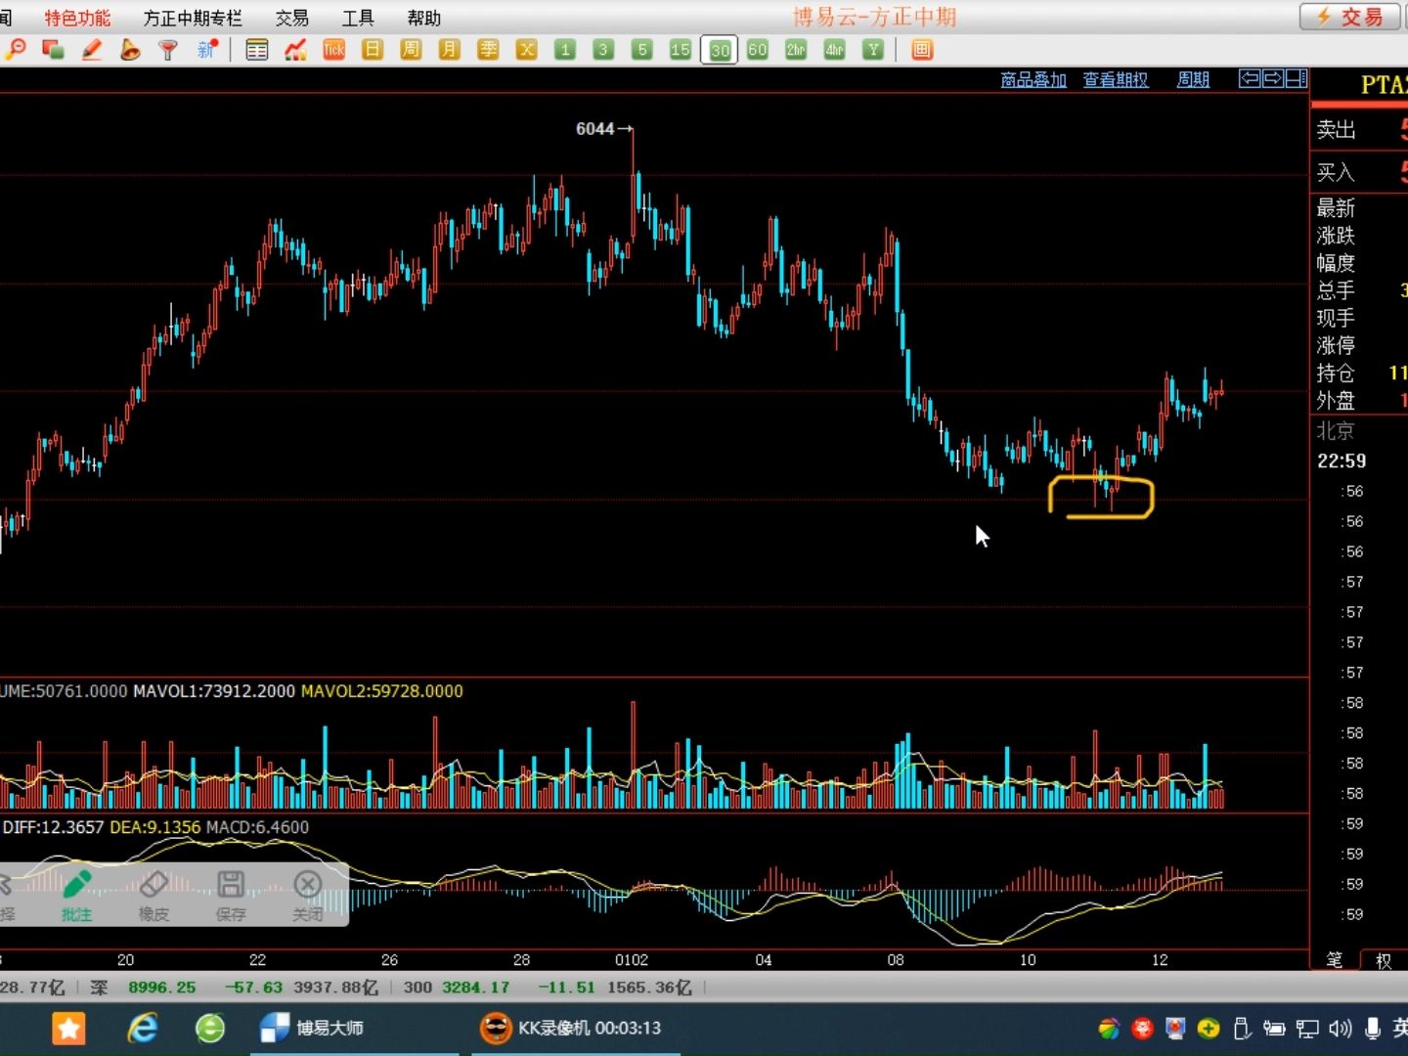Click the volume speaker tray icon
The width and height of the screenshot is (1408, 1056).
pyautogui.click(x=1340, y=1029)
